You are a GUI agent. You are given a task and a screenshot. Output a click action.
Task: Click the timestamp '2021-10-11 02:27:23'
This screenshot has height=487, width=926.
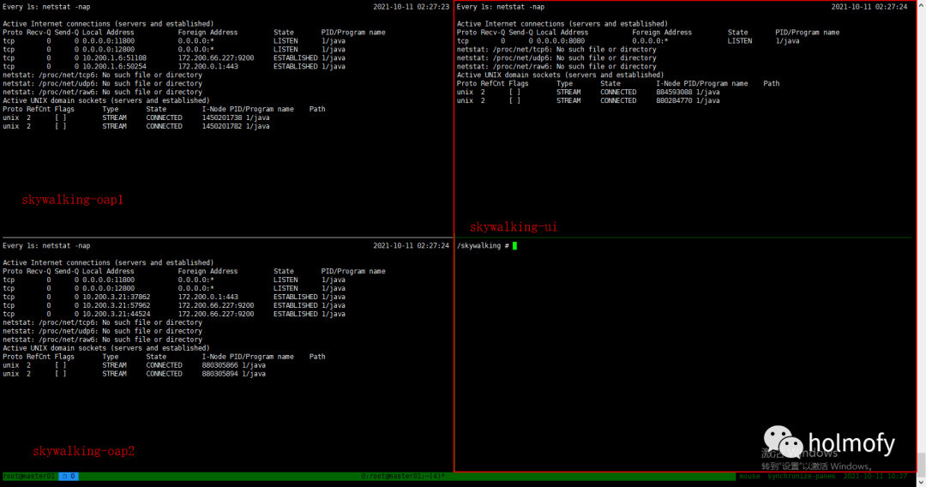click(x=411, y=7)
